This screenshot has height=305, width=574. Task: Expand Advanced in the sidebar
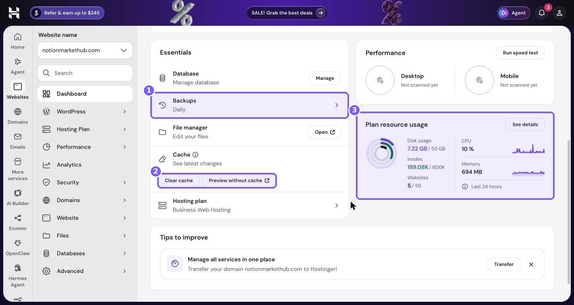[85, 271]
